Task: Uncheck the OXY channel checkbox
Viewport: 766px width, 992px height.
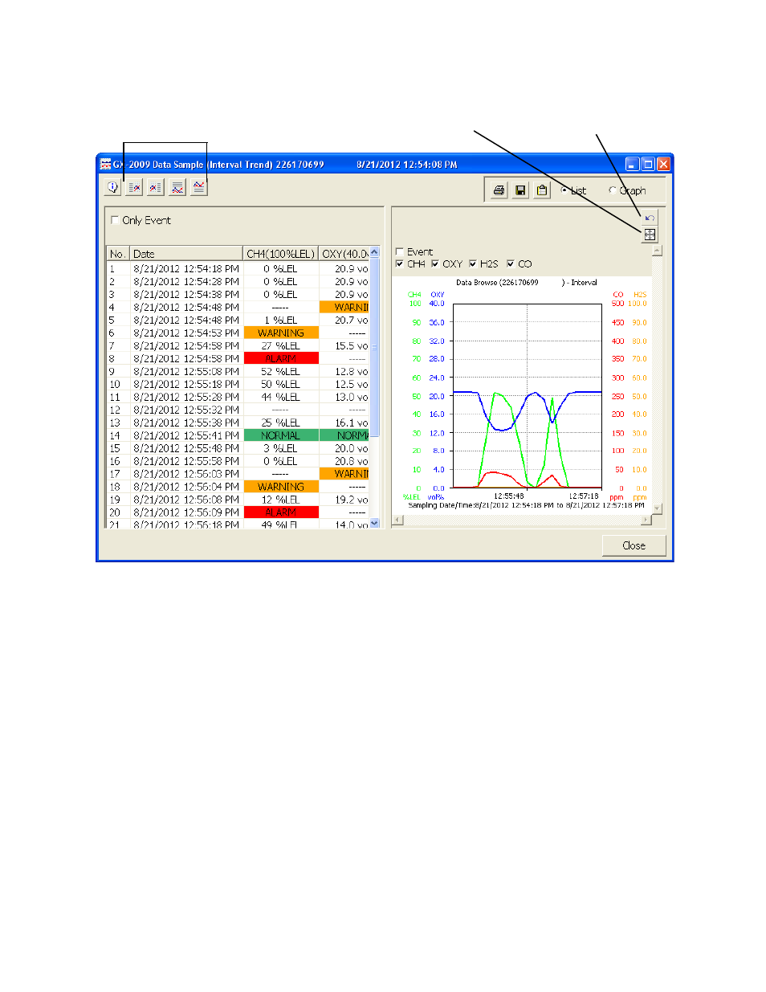Action: 435,263
